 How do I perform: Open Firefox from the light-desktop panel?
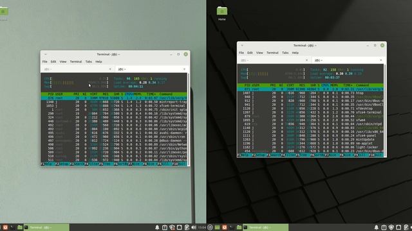tap(5, 227)
